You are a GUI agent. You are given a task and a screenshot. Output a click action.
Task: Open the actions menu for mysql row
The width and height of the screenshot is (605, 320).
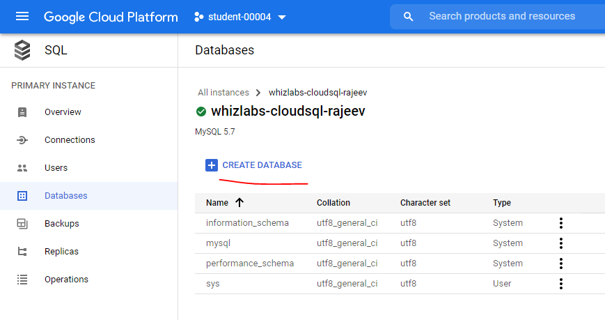(561, 243)
